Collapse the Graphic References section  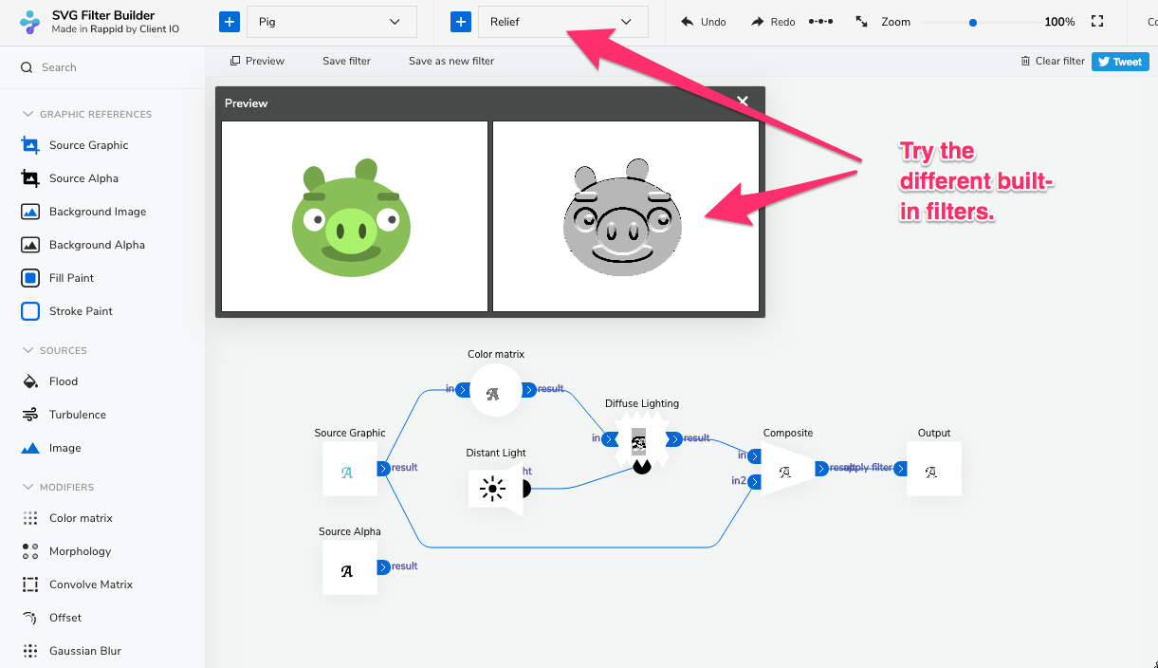26,114
